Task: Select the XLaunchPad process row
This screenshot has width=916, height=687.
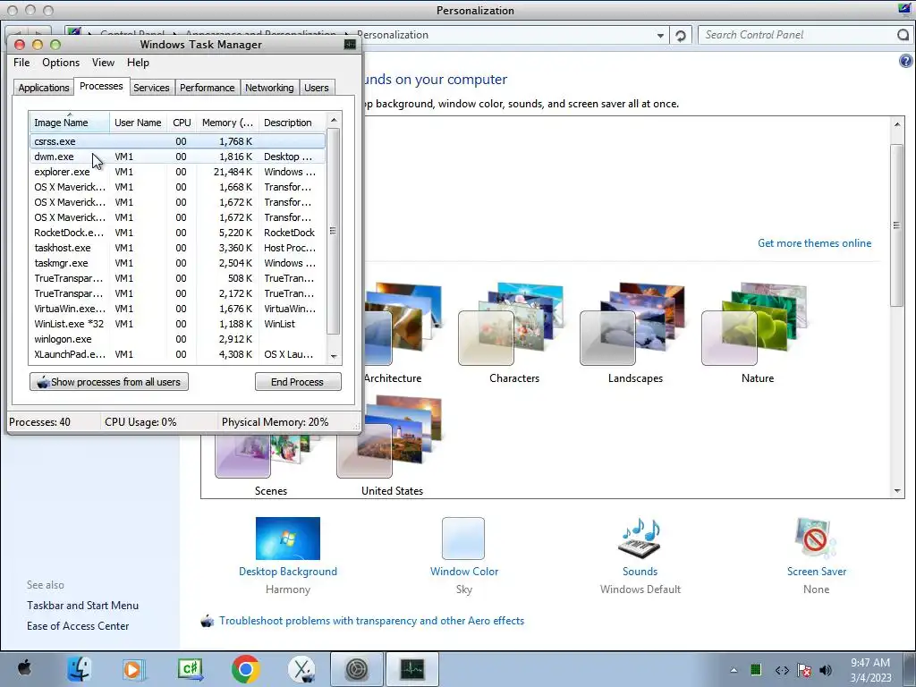Action: 177,354
